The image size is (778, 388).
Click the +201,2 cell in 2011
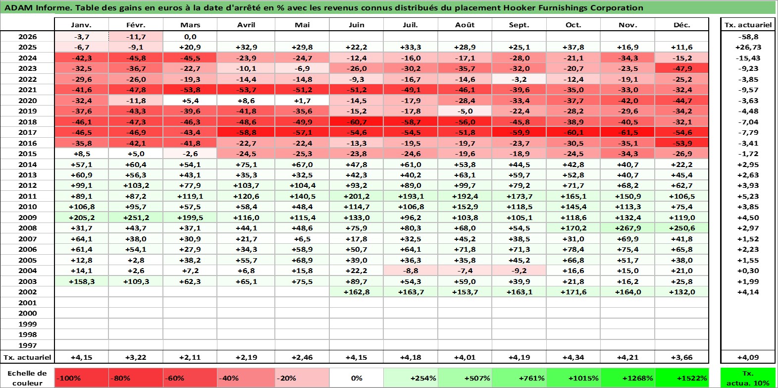coord(357,196)
